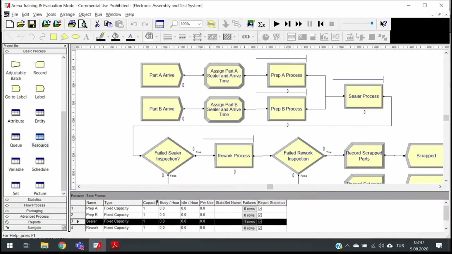Viewport: 452px width, 254px height.
Task: Open the Run menu
Action: tap(98, 14)
